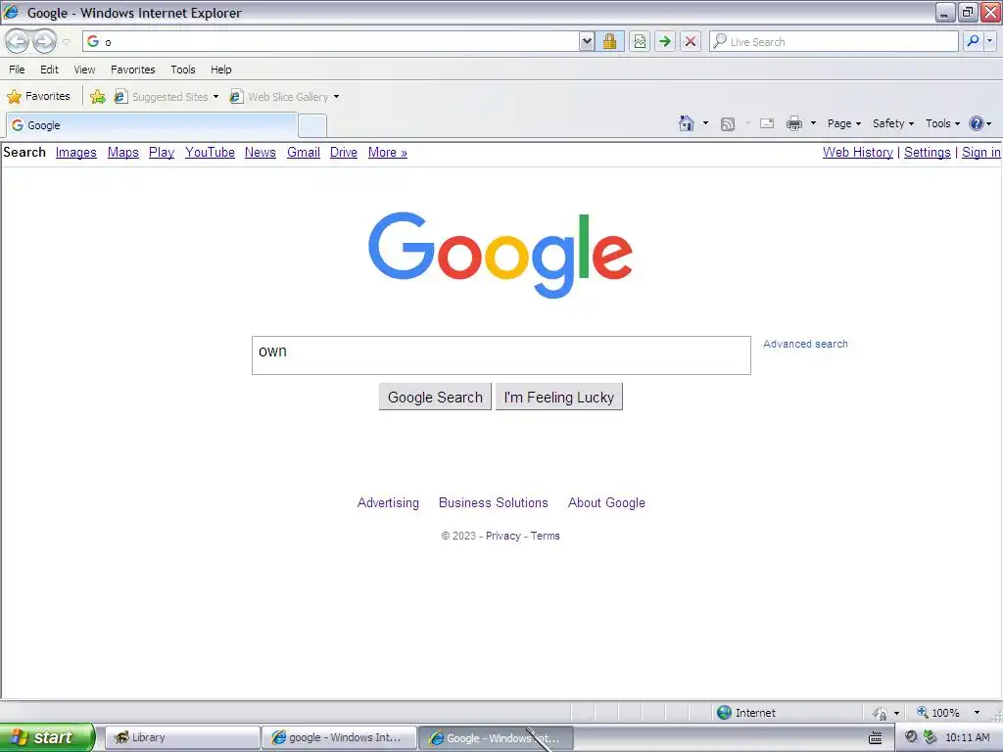Stop loading with the red X button

pos(691,41)
